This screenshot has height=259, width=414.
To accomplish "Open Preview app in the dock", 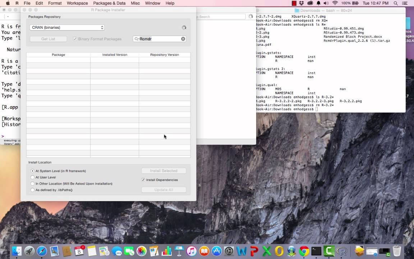I will pos(54,251).
